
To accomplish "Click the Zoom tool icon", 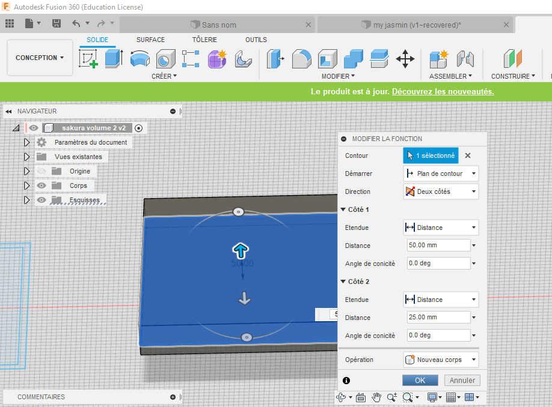I will [x=392, y=397].
